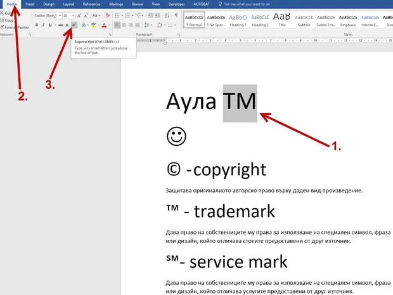Click Grow Font size icon

click(79, 16)
